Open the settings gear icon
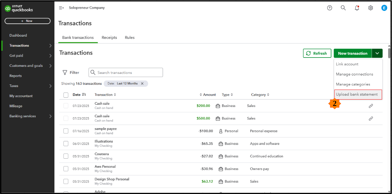Screen dimensions: 392x194 [371, 8]
